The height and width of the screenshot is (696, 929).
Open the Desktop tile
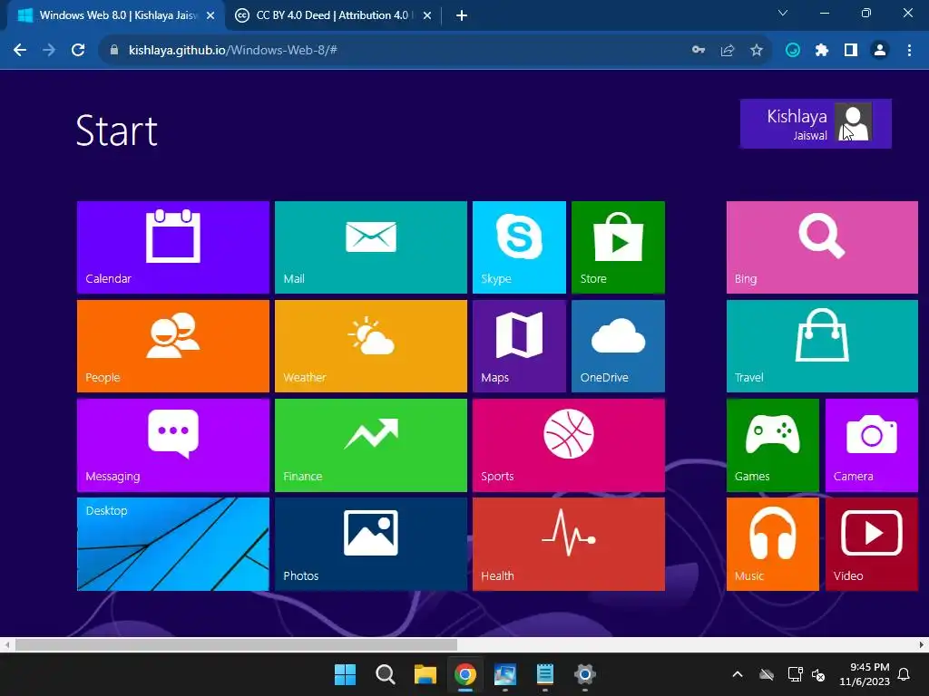click(x=173, y=544)
